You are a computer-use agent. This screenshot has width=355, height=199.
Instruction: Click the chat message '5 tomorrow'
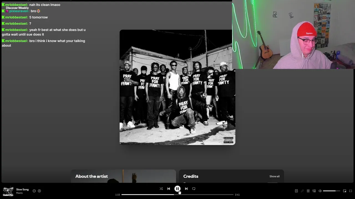[x=39, y=17]
